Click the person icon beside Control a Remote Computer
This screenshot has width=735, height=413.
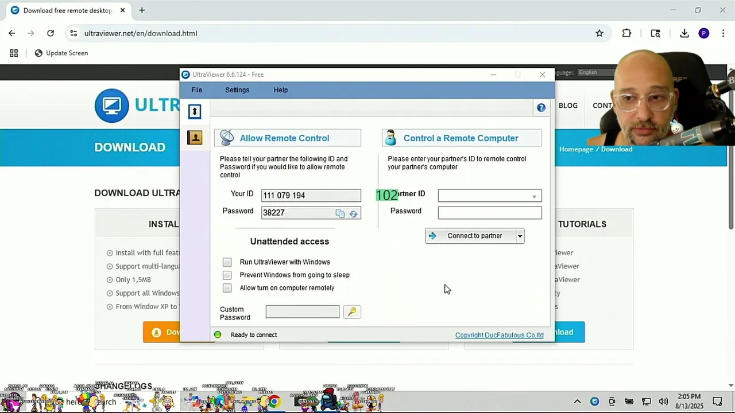[390, 138]
